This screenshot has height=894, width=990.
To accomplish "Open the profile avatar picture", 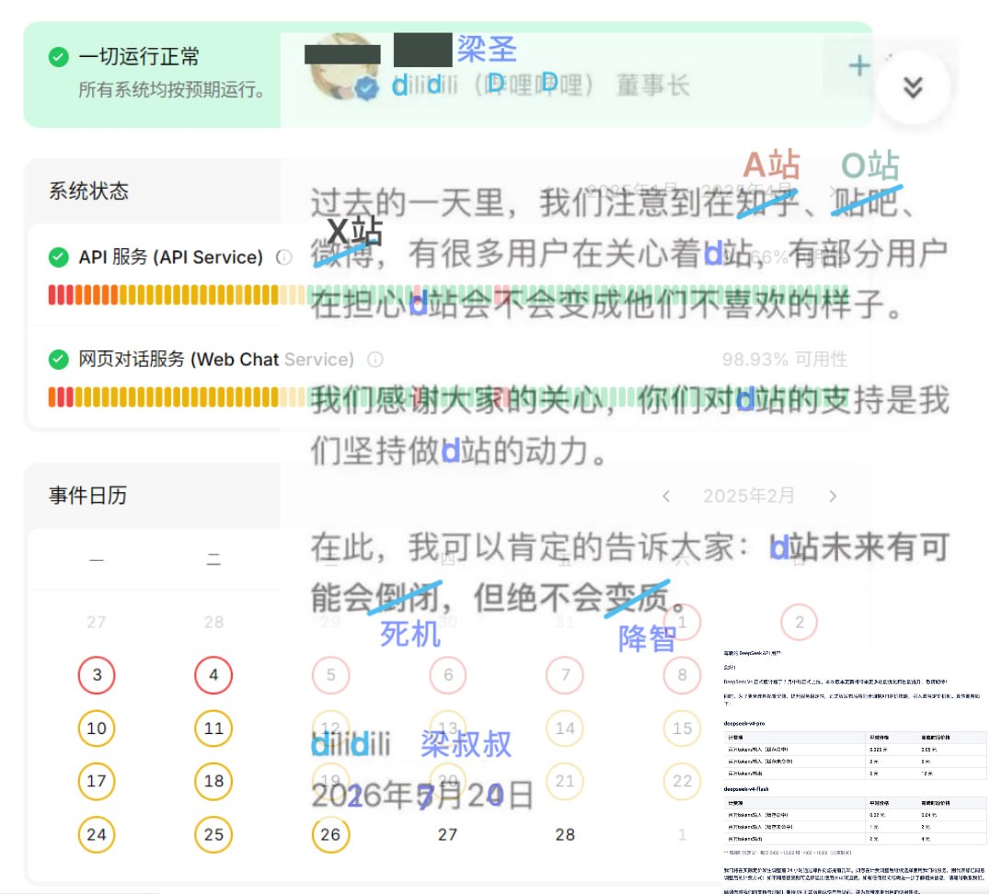I will [x=344, y=66].
